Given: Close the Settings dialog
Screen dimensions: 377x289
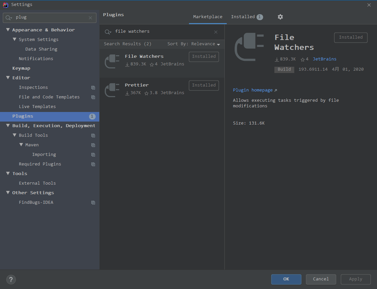Looking at the screenshot, I should click(x=369, y=5).
